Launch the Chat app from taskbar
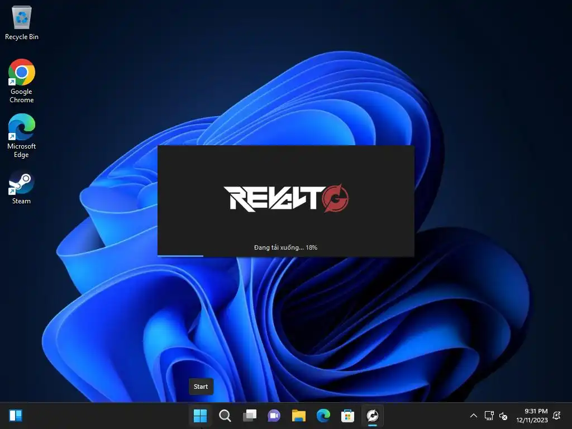 pyautogui.click(x=274, y=416)
